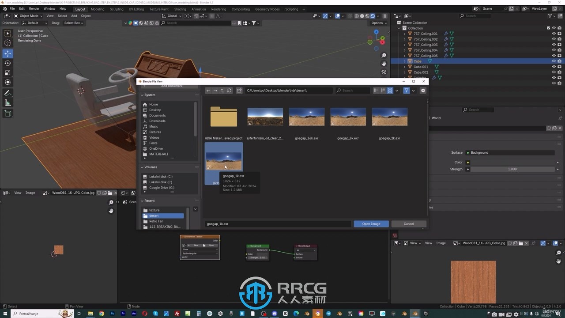565x318 pixels.
Task: Hide 737_Ceiling.002 in the viewport
Action: 554,39
